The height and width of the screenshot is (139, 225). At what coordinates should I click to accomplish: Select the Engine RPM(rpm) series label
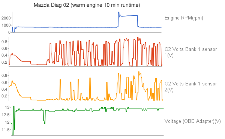(x=184, y=18)
